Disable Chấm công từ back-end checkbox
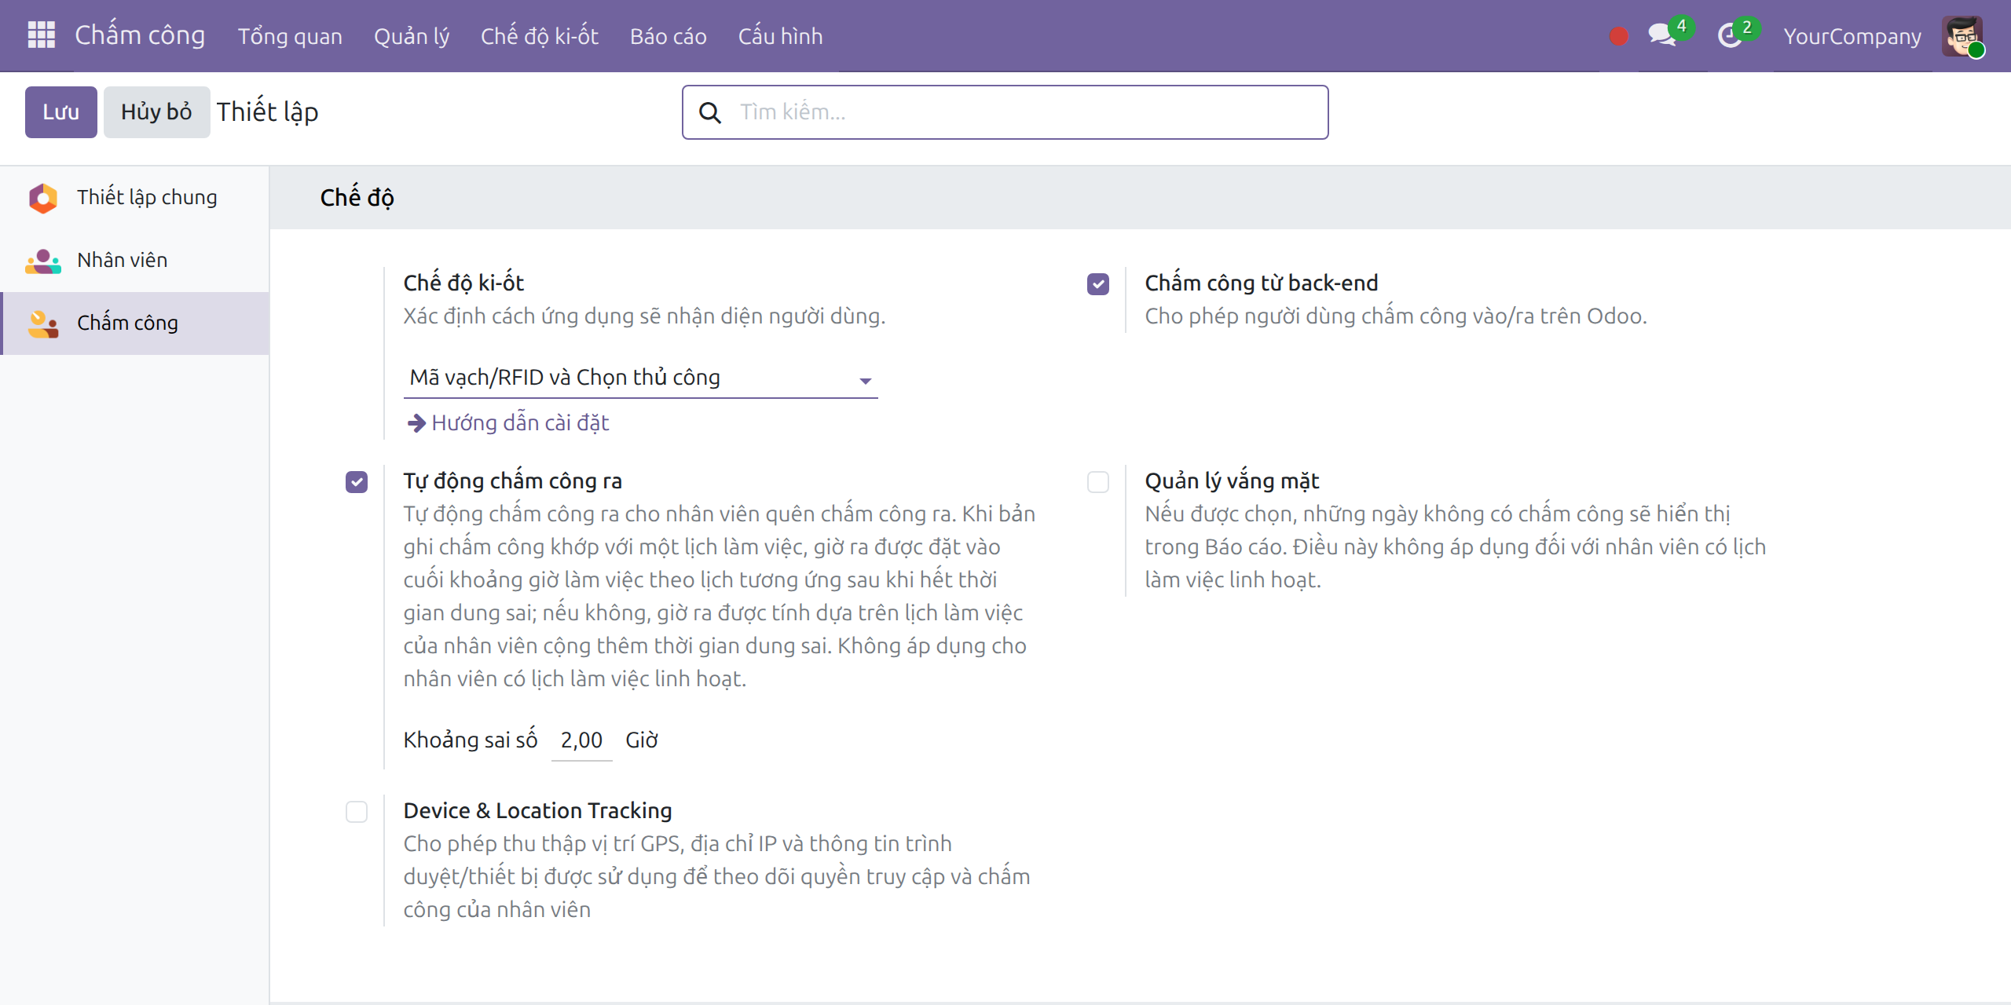The image size is (2011, 1005). 1098,284
